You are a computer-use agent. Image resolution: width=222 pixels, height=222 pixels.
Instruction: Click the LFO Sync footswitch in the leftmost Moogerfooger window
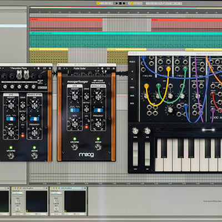(11, 156)
